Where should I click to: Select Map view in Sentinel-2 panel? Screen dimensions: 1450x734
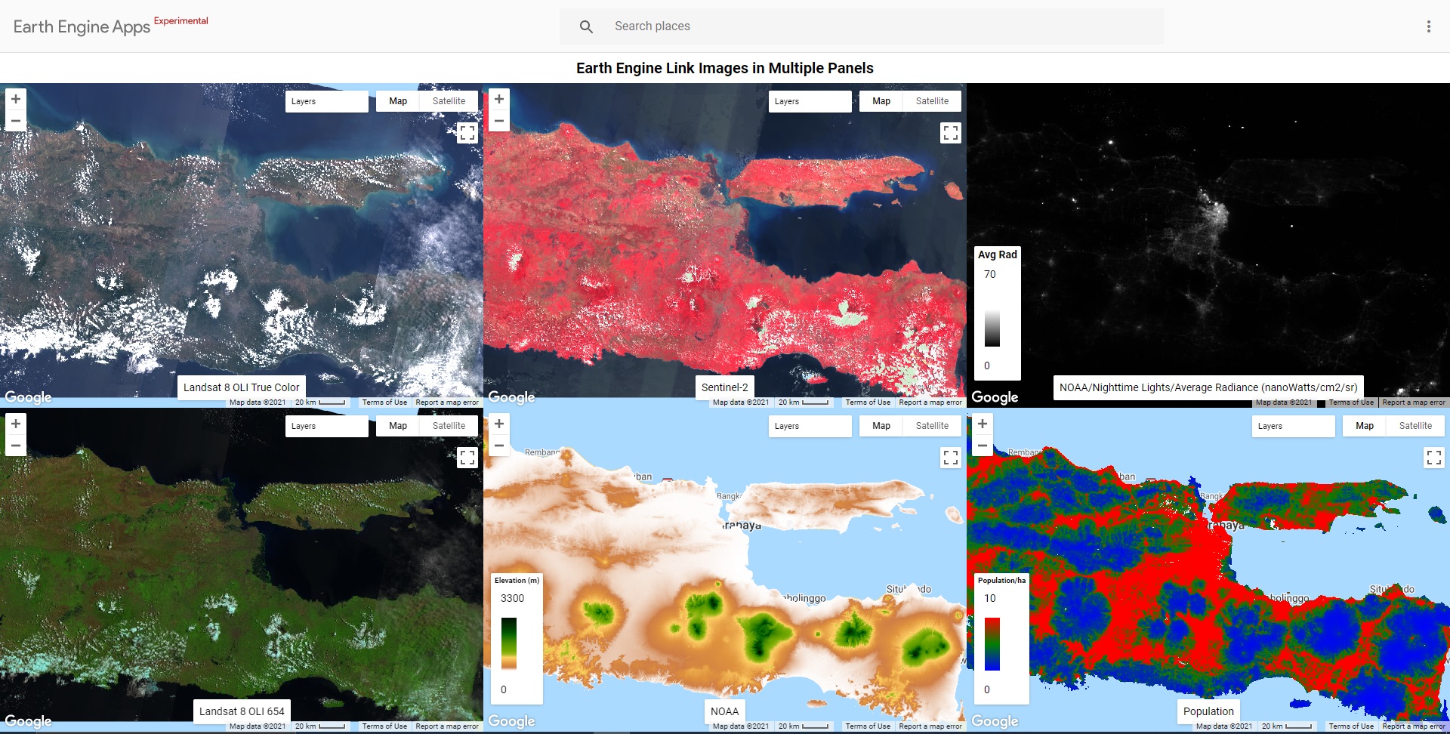tap(881, 101)
